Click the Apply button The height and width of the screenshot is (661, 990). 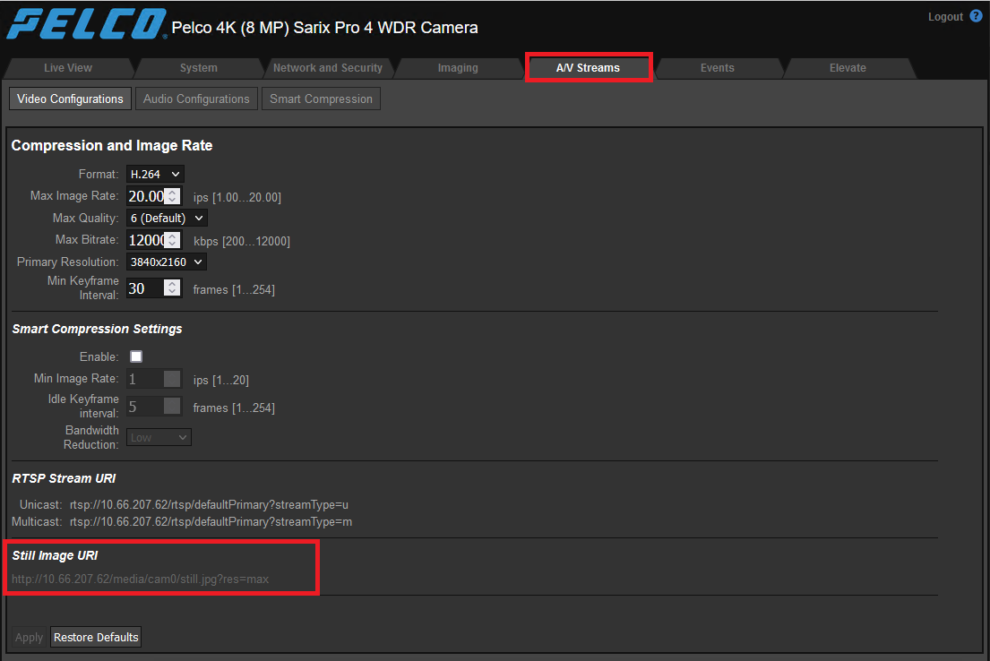point(29,637)
